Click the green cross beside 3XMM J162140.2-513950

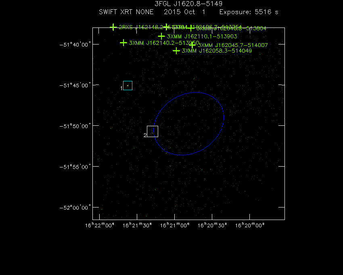[x=123, y=43]
